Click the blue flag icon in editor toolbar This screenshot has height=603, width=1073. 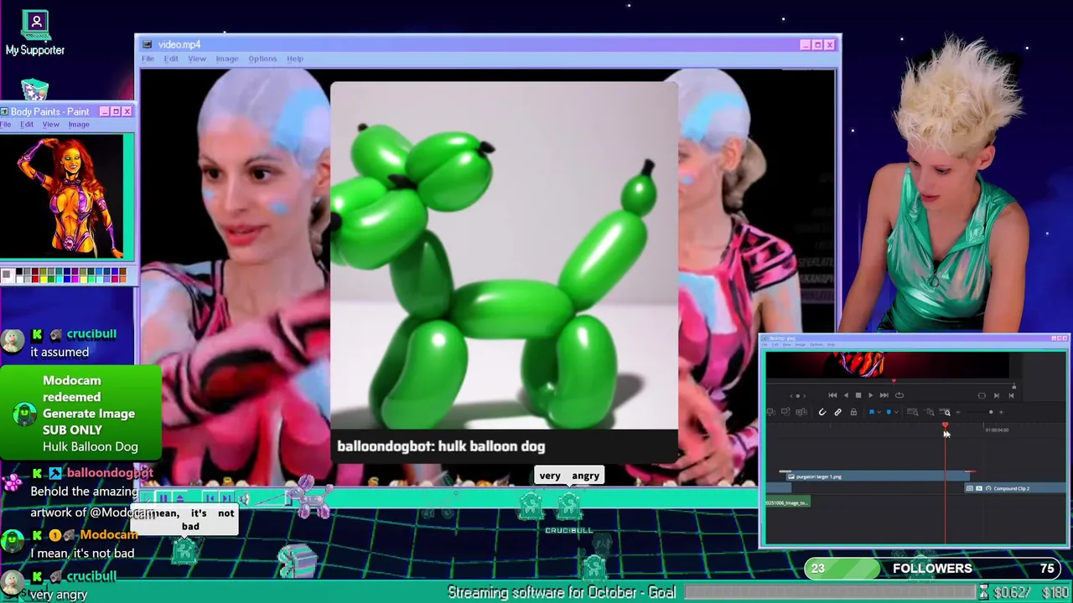[872, 412]
